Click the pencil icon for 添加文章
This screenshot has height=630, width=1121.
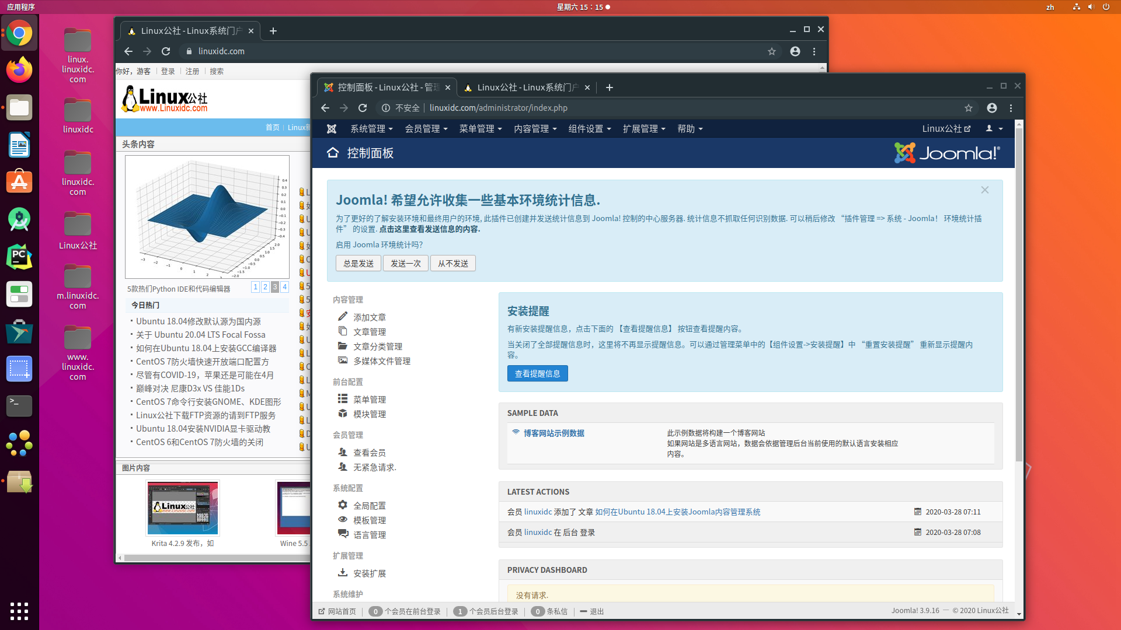point(343,316)
